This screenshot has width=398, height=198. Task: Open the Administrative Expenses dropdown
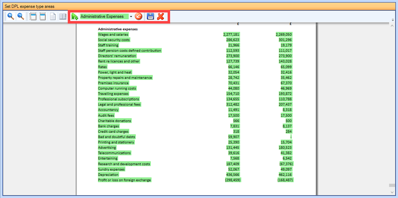coord(131,17)
